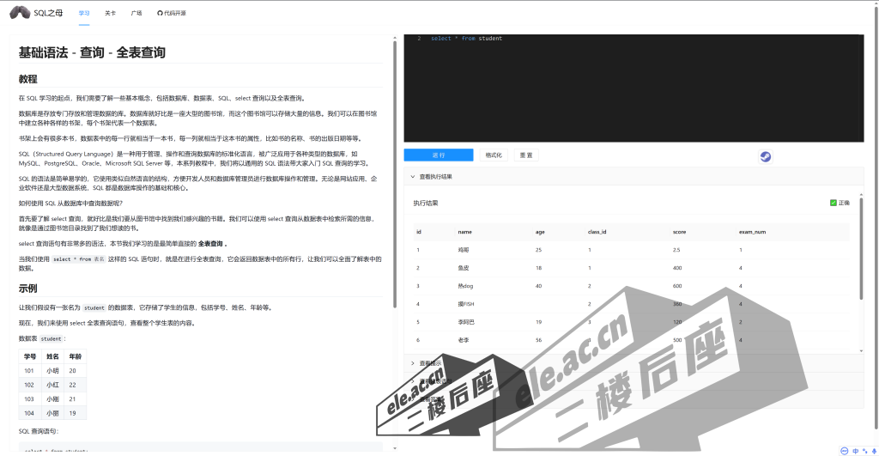Click the age cell '56'
The height and width of the screenshot is (456, 879).
[539, 340]
